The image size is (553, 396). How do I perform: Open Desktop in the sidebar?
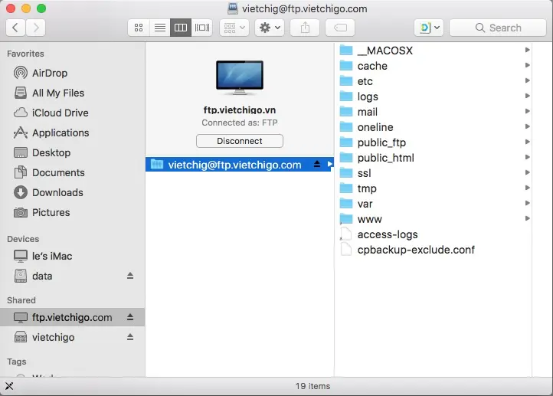point(72,152)
